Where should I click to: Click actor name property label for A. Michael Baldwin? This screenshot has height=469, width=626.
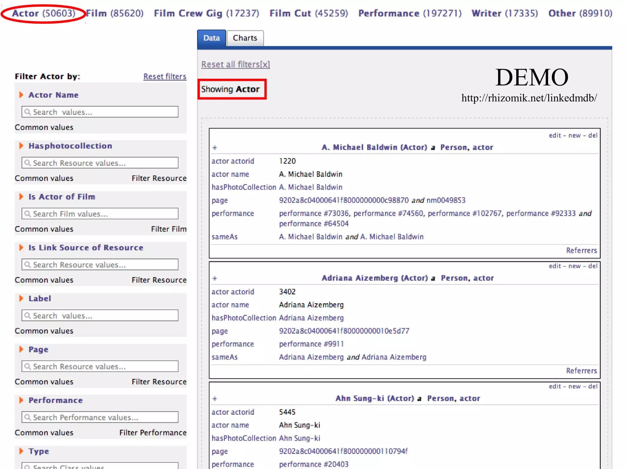point(230,174)
